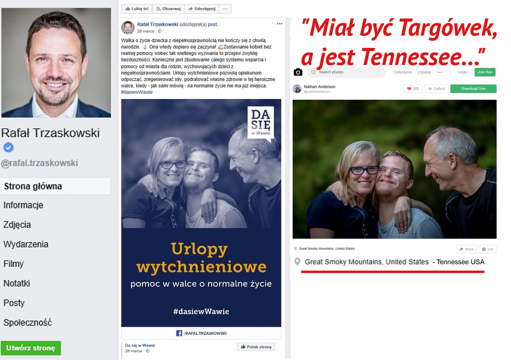Open the Zdjęcia section in sidebar
The width and height of the screenshot is (511, 360).
click(x=17, y=224)
